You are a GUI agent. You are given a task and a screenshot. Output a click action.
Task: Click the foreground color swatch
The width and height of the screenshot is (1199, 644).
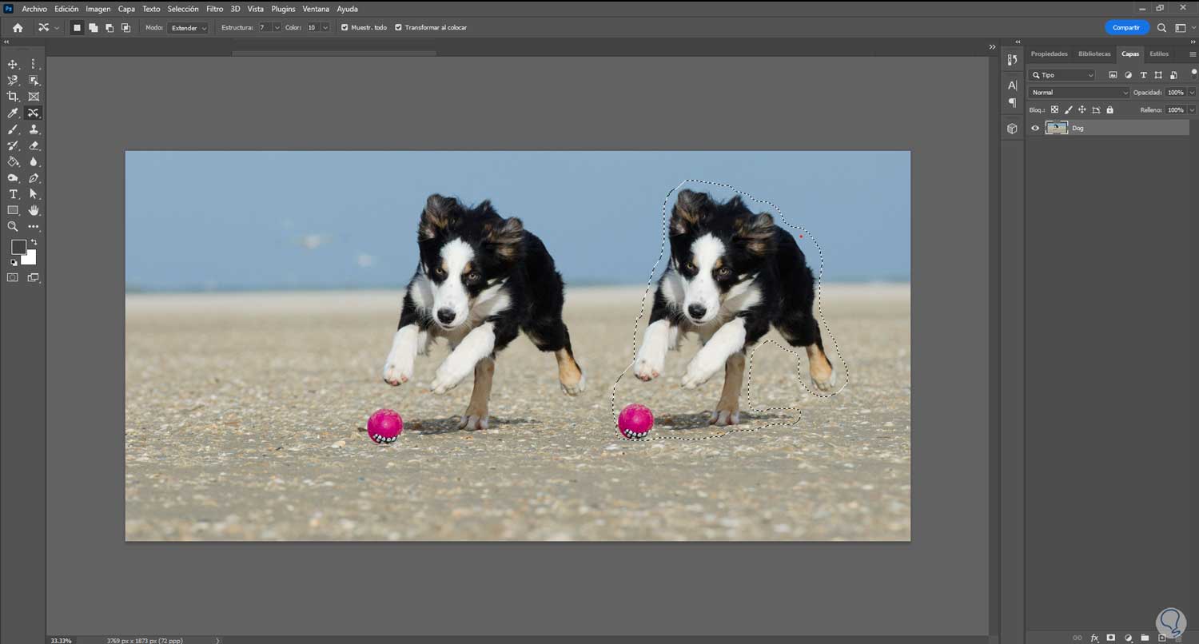point(18,248)
